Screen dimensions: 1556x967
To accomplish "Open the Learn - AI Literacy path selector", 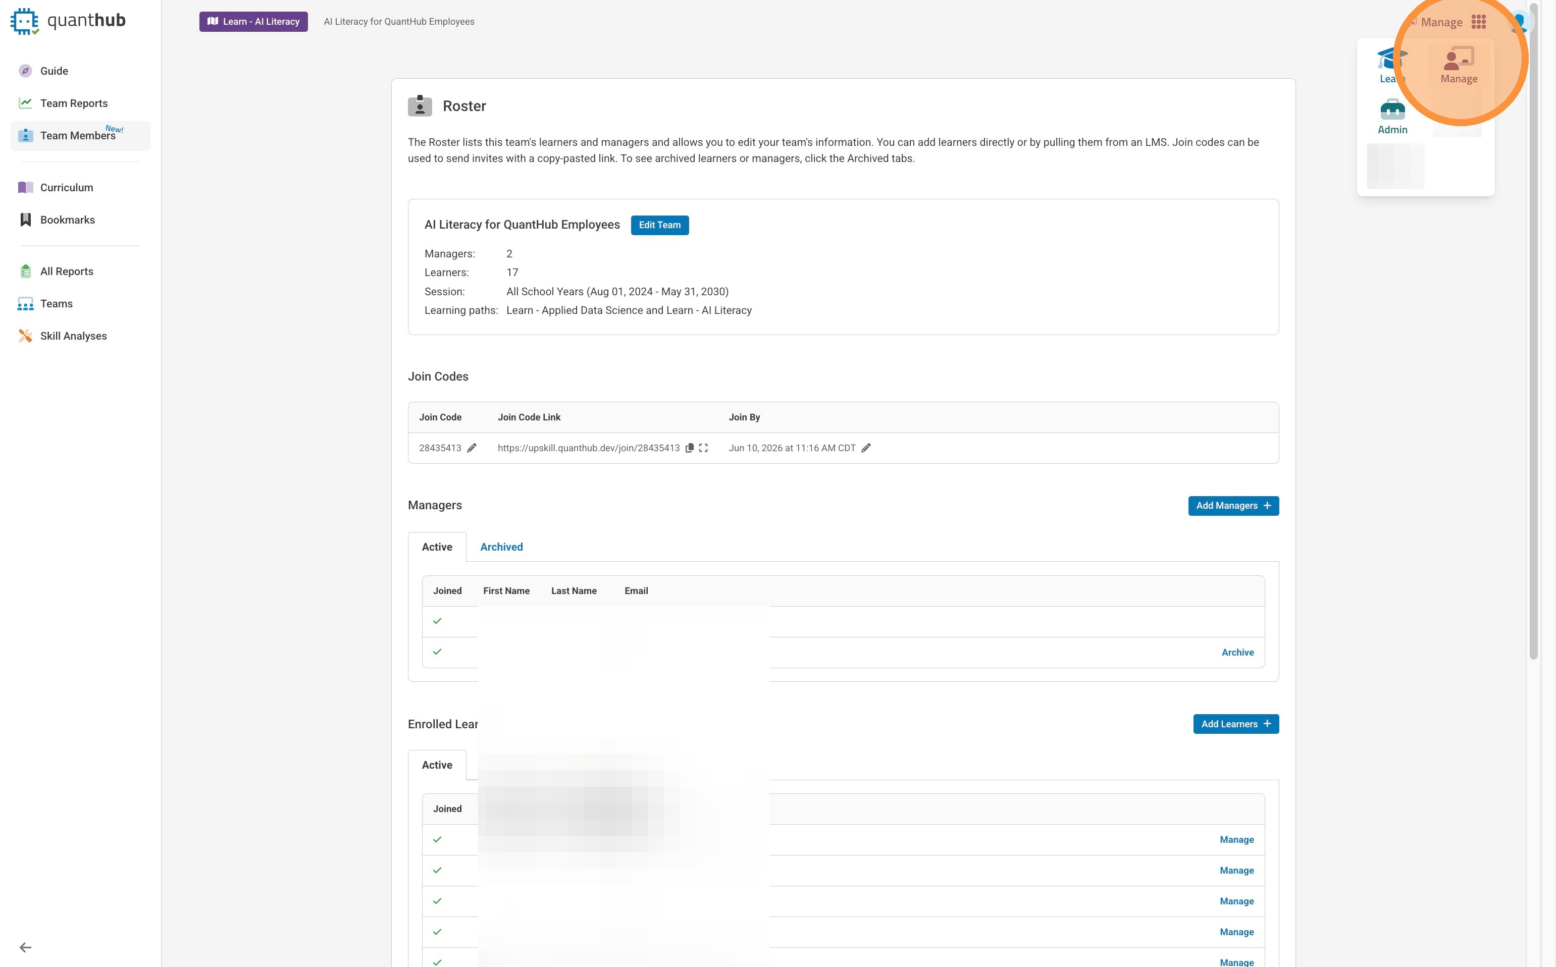I will [x=253, y=22].
